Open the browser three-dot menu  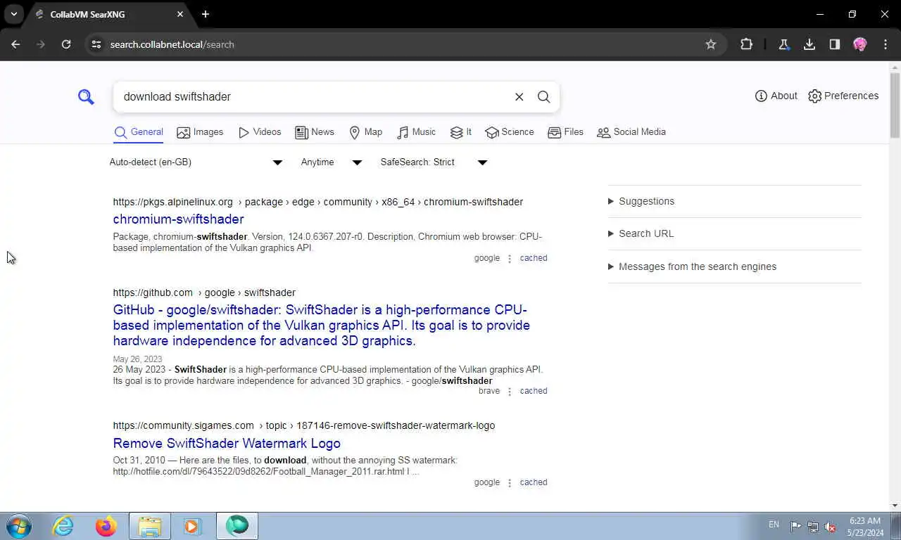click(x=886, y=44)
